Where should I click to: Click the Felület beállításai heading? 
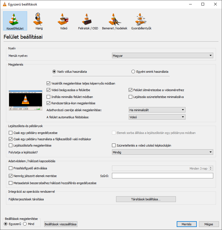coord(23,37)
